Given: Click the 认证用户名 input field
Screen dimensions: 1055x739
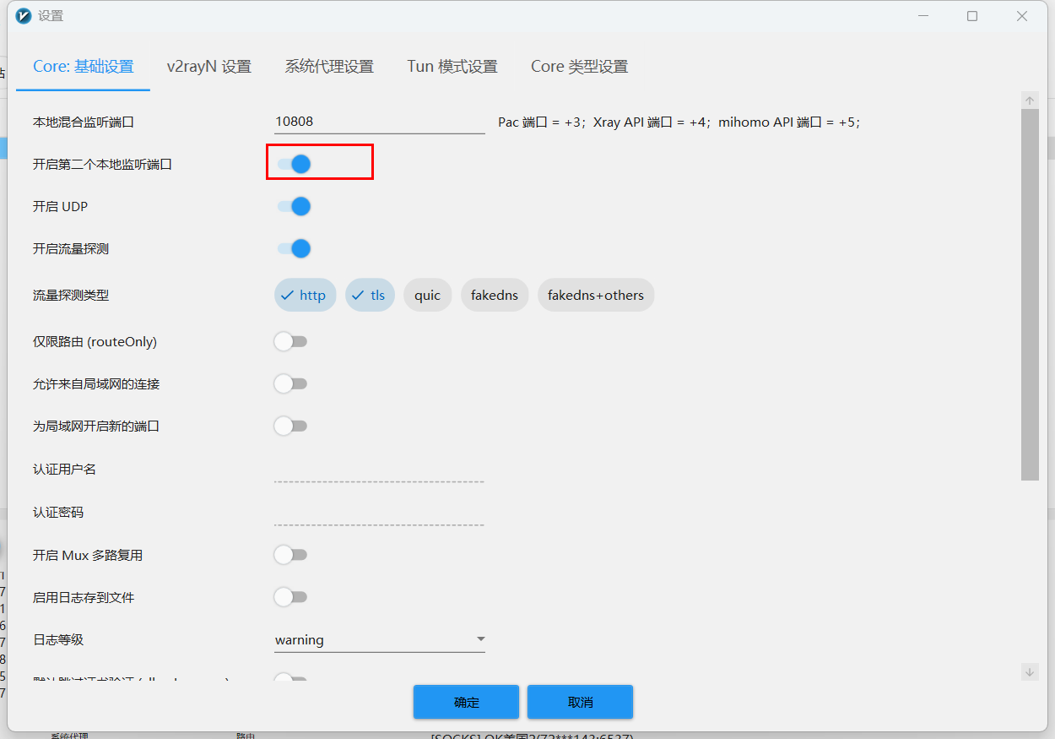Looking at the screenshot, I should [x=380, y=470].
